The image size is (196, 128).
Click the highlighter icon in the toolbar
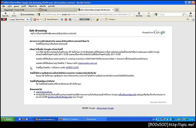click(97, 19)
